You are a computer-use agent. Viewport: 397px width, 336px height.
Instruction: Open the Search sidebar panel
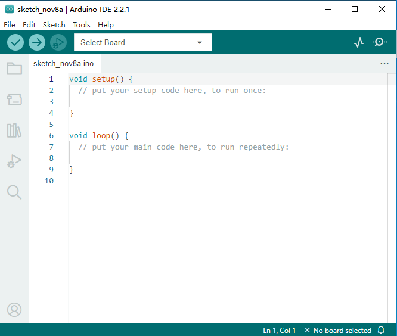pyautogui.click(x=14, y=192)
